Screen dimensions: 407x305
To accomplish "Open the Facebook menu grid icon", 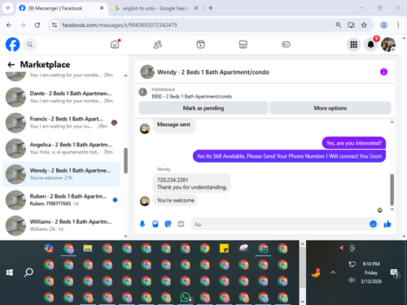I will point(353,45).
